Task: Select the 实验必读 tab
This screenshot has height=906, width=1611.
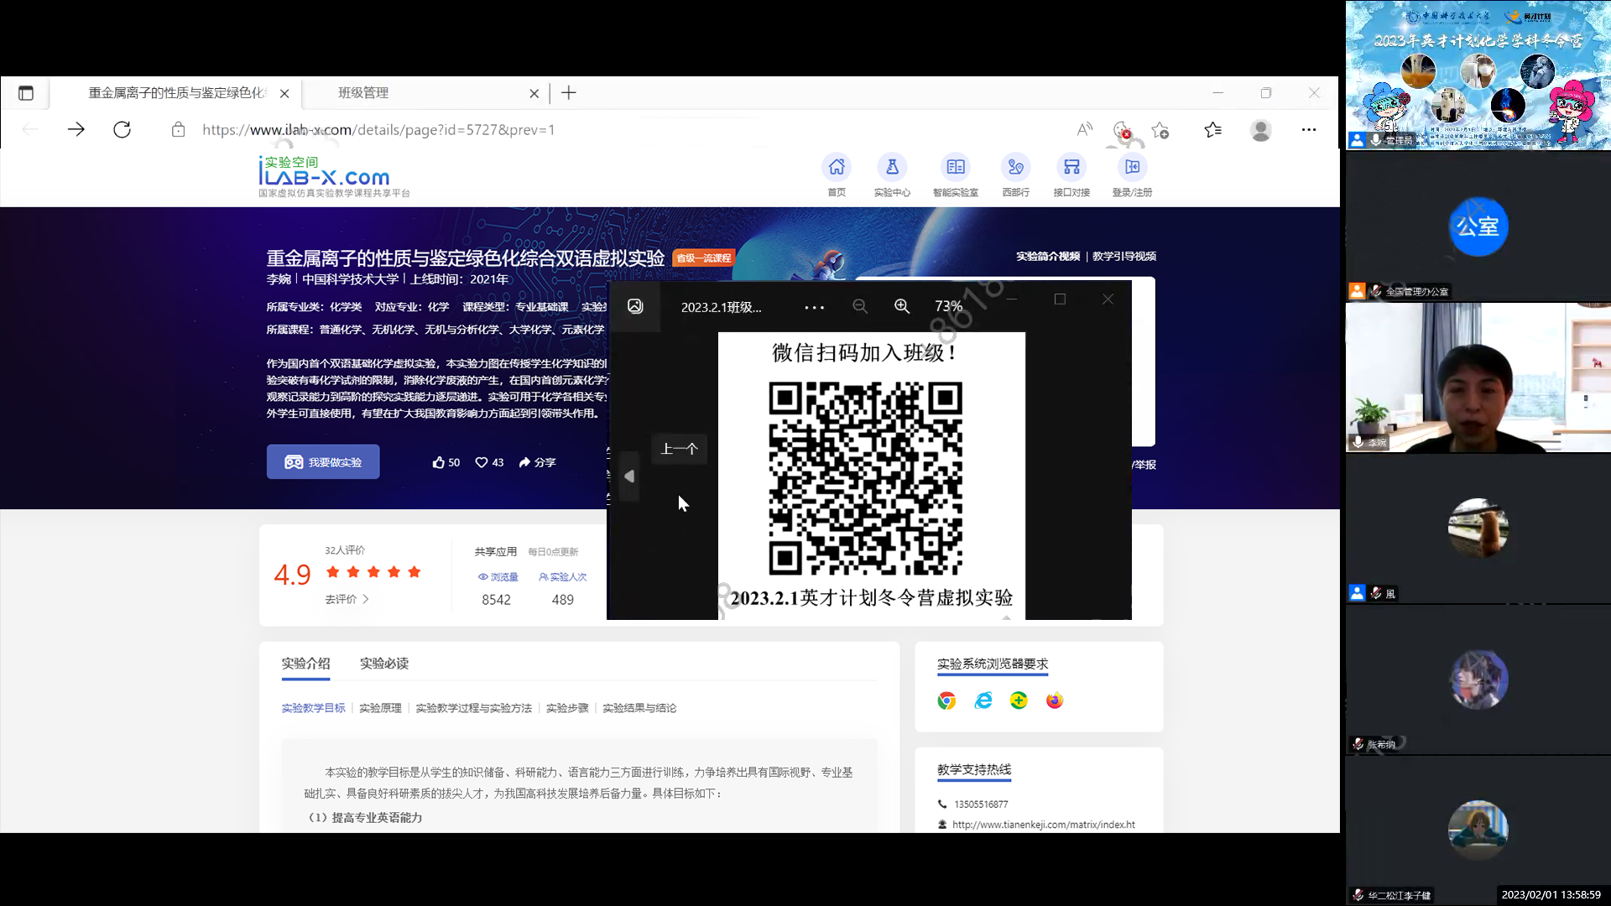Action: pyautogui.click(x=384, y=663)
